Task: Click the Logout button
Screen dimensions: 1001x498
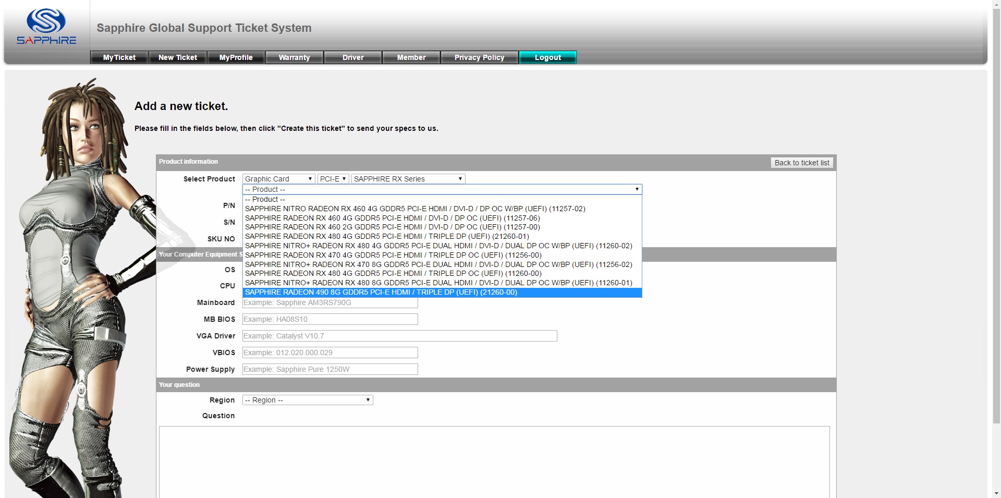Action: tap(547, 57)
